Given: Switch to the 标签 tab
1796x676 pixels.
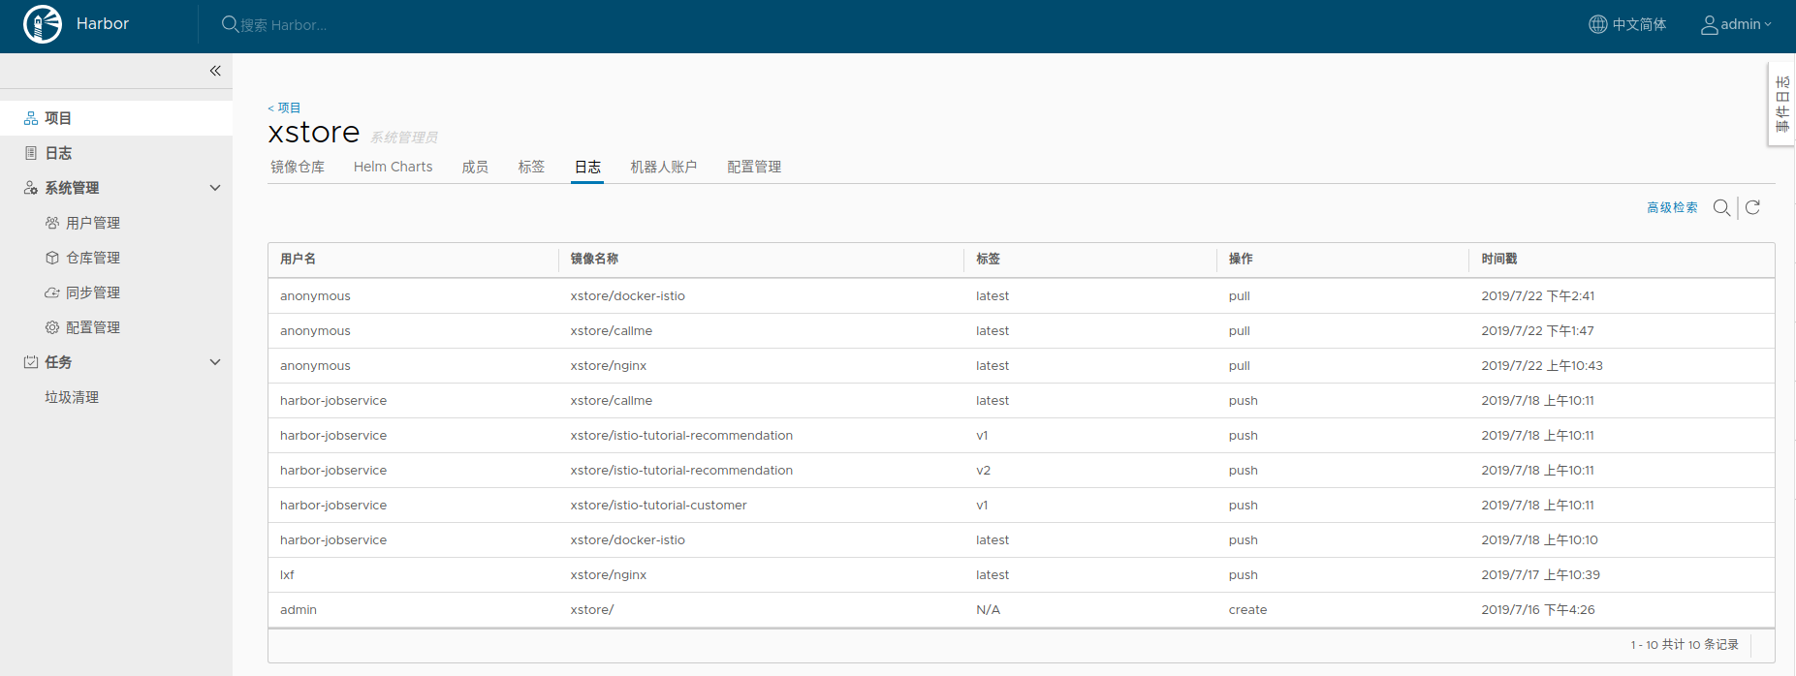Looking at the screenshot, I should [531, 167].
